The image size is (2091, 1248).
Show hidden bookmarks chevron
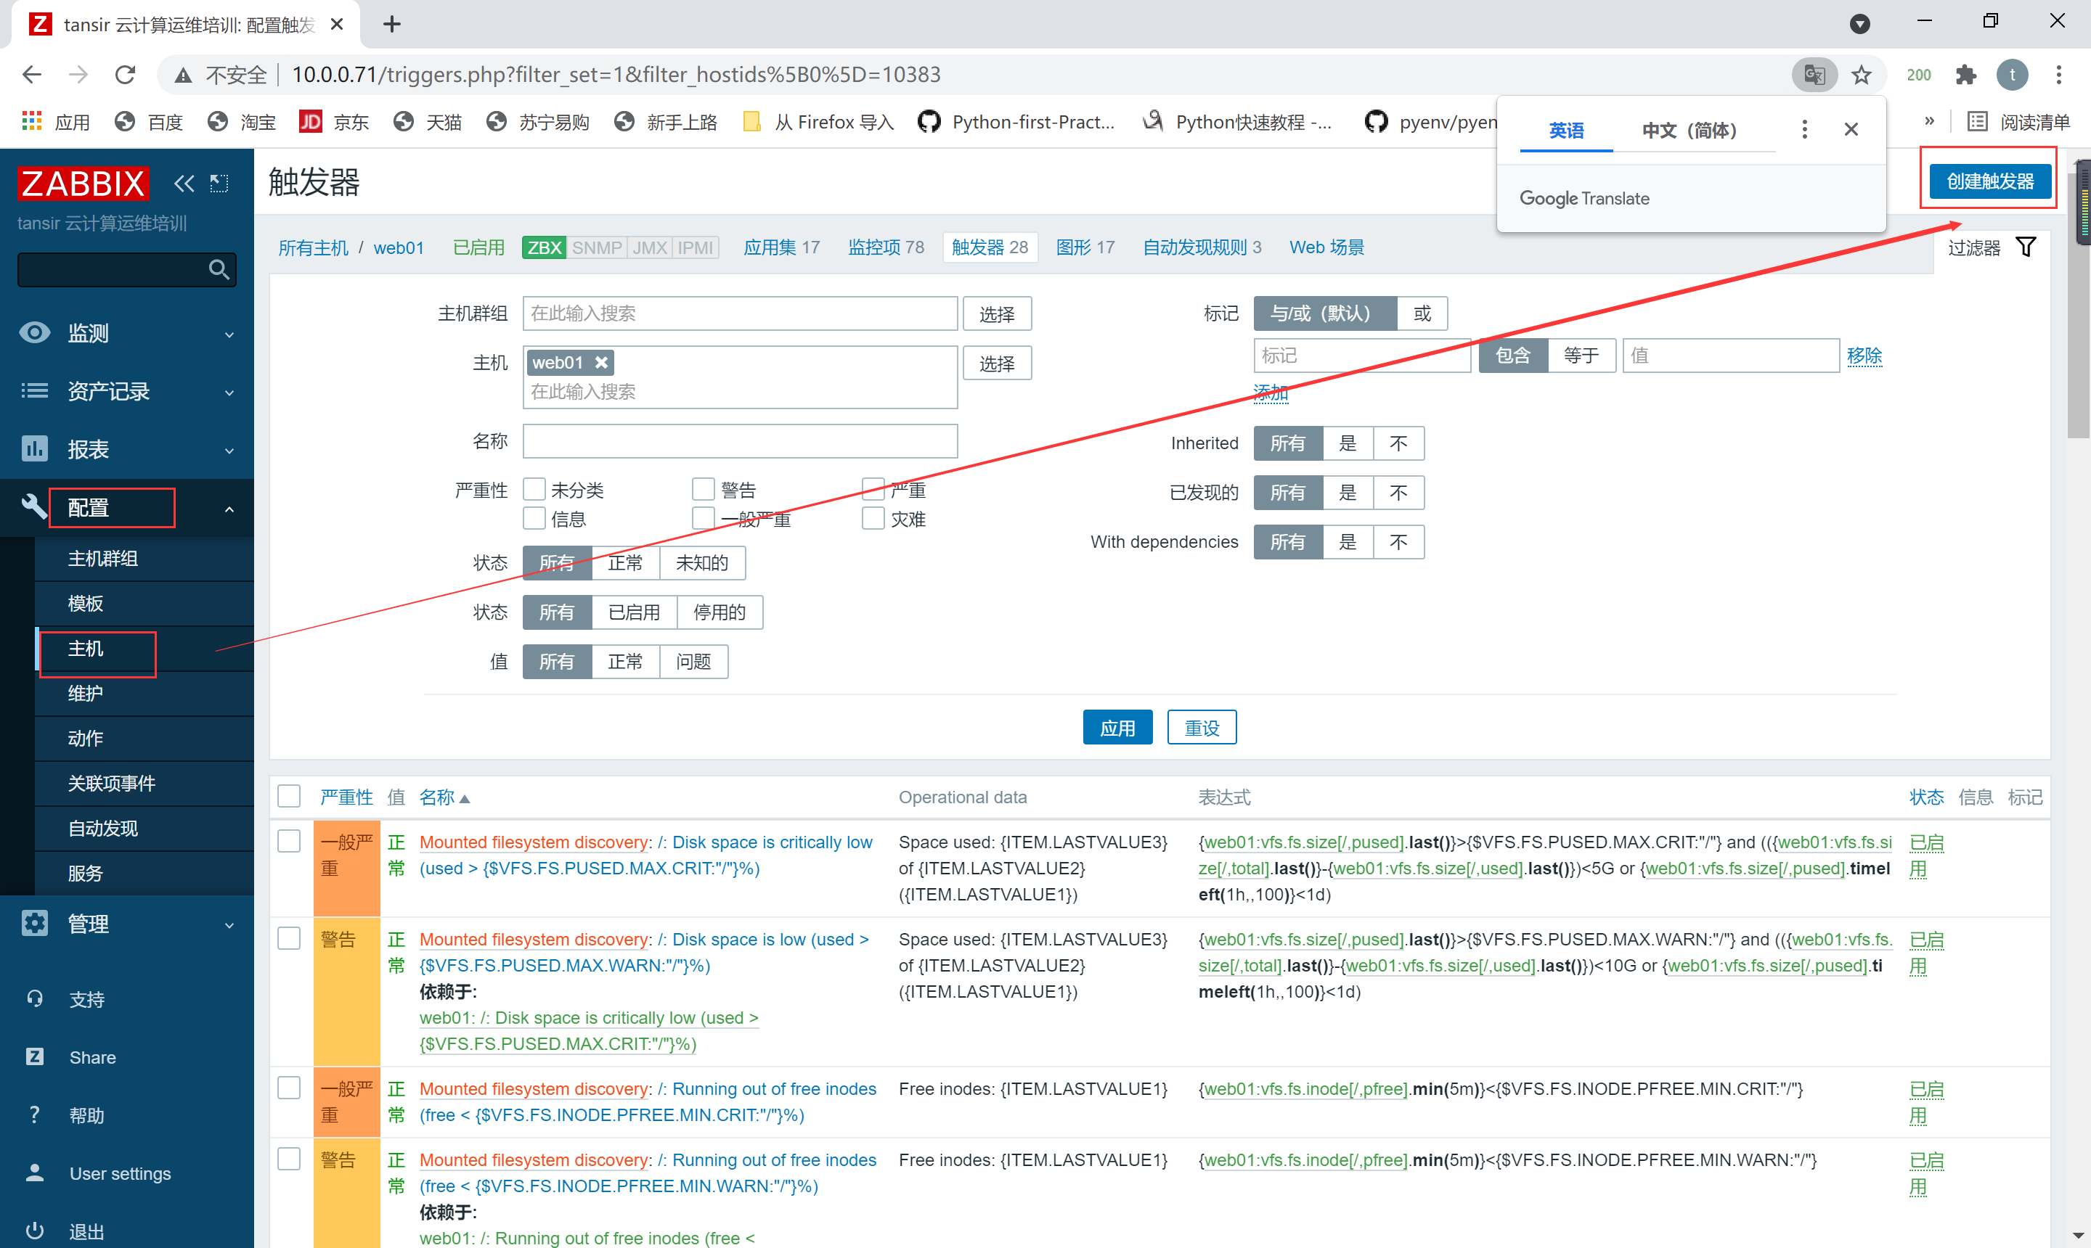coord(1928,121)
